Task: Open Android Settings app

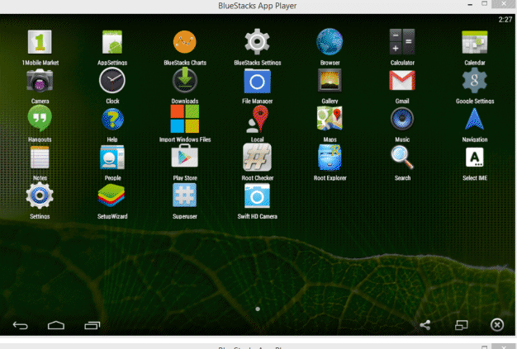Action: (x=40, y=196)
